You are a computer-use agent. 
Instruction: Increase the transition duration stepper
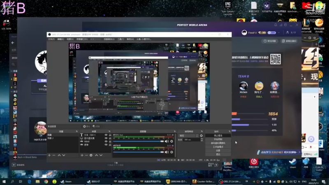pos(202,139)
